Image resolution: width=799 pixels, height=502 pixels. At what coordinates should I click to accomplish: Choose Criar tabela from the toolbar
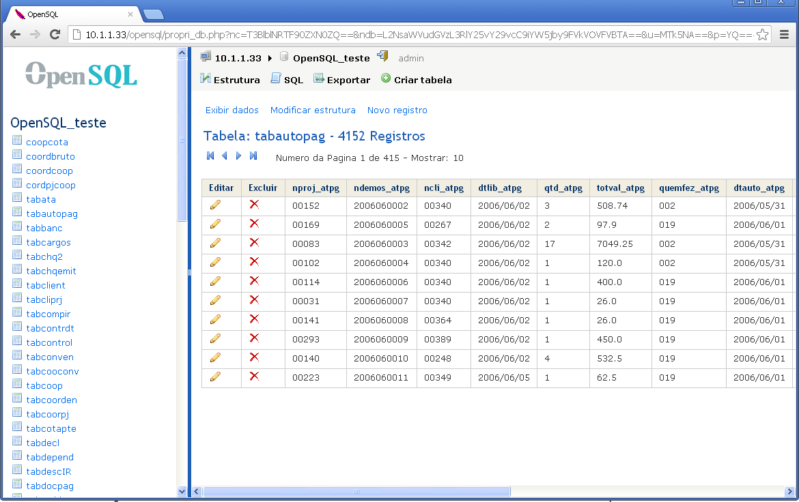tap(417, 79)
